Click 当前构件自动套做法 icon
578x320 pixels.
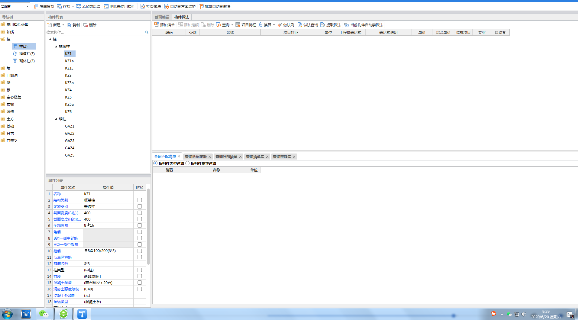click(x=347, y=25)
